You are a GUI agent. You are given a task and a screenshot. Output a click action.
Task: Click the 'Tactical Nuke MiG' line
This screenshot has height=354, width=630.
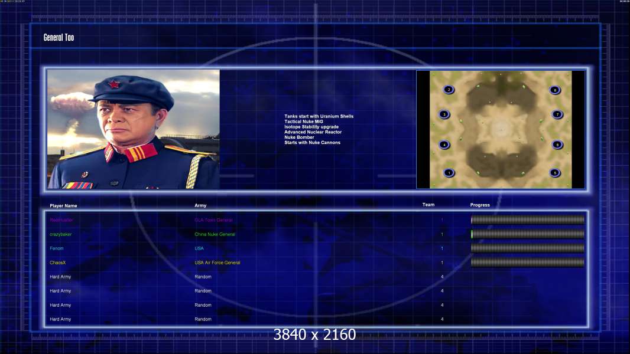[x=303, y=122]
